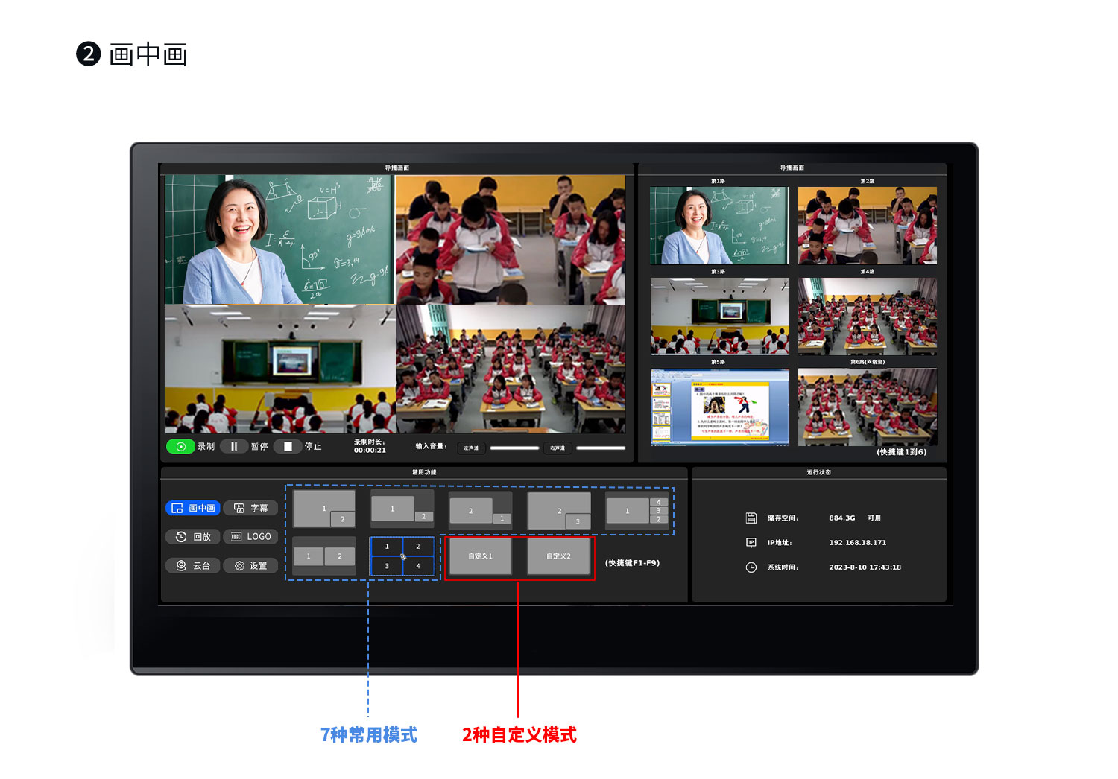Viewport: 1118px width, 779px height.
Task: Select the 第6路(网络流) network stream preview
Action: [x=868, y=407]
